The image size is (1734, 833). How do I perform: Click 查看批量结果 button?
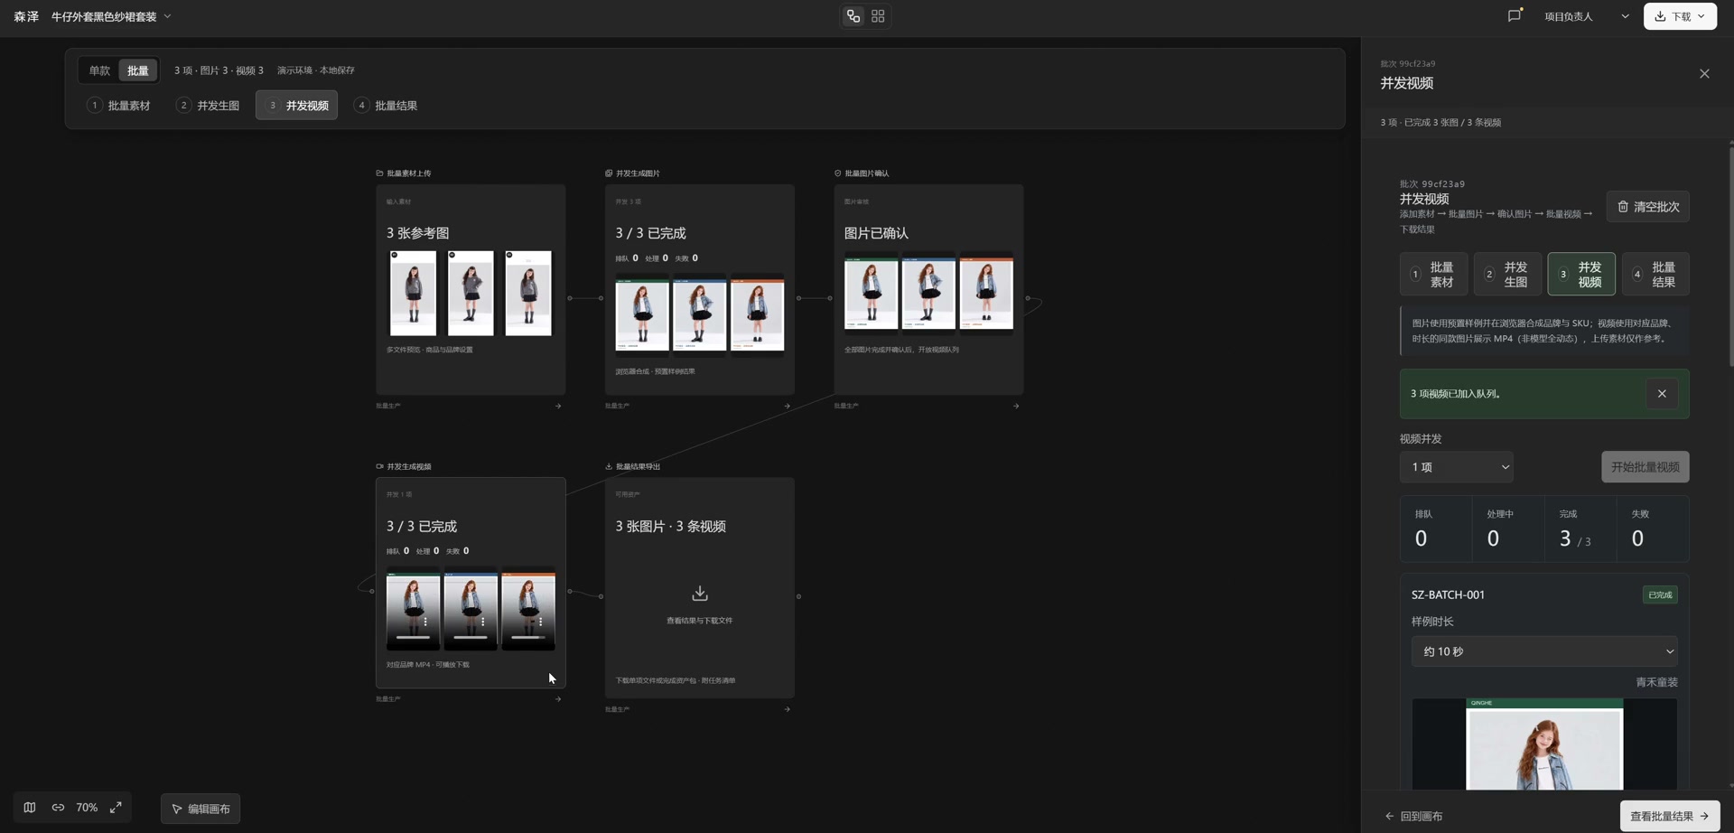(x=1670, y=817)
